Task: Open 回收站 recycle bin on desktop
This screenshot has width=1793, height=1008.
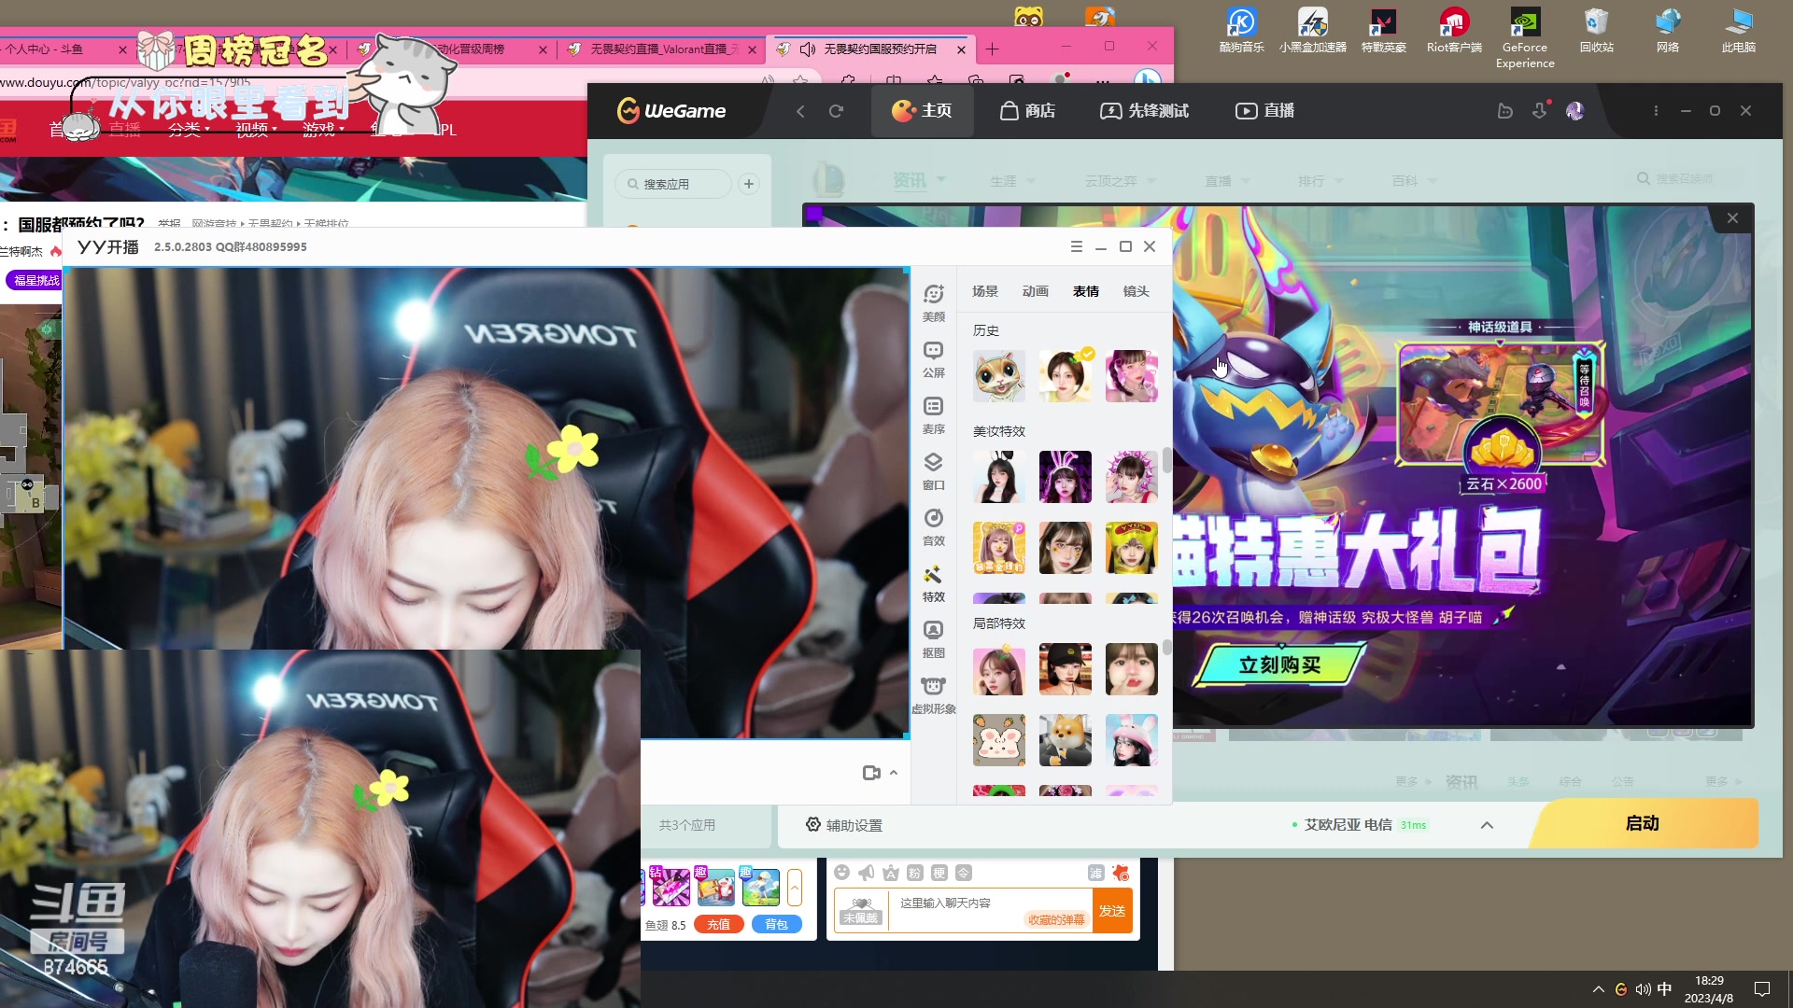Action: pos(1596,31)
